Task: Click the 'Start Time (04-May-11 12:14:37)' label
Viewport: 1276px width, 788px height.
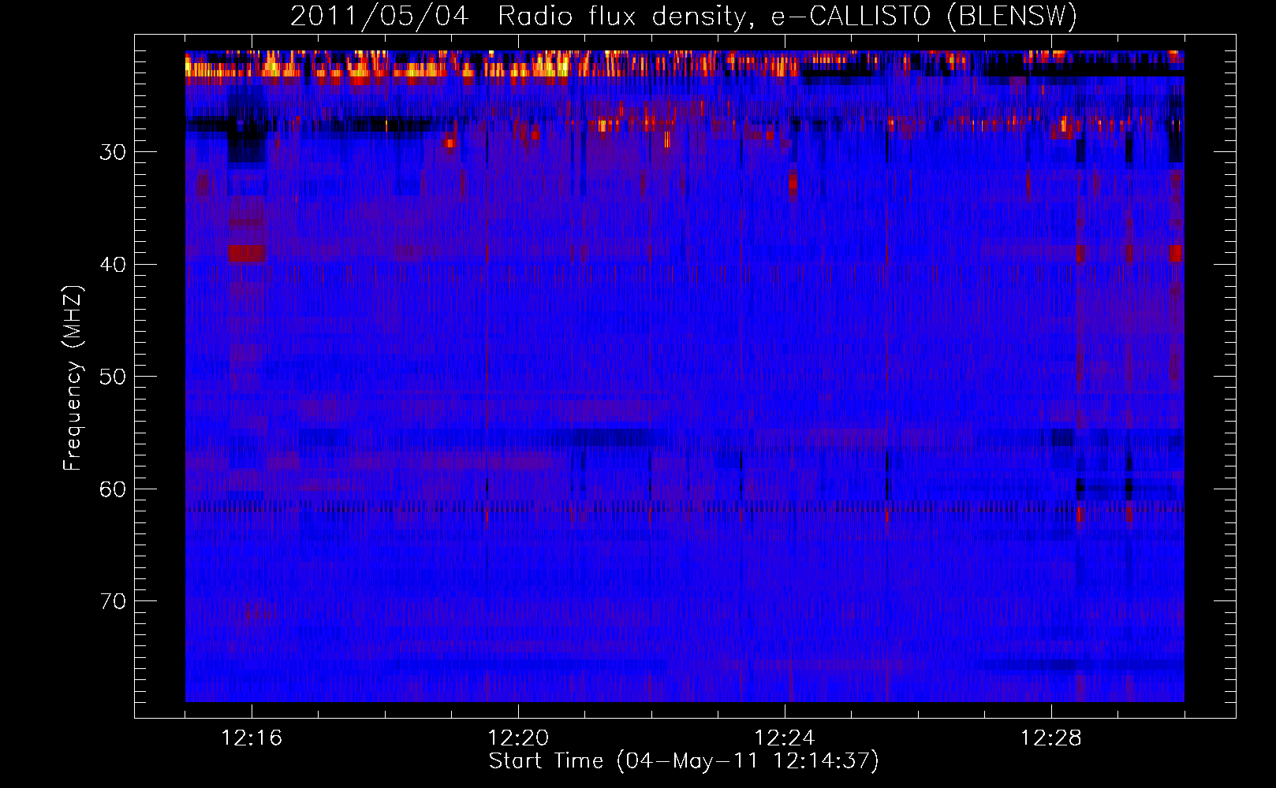Action: (x=684, y=761)
